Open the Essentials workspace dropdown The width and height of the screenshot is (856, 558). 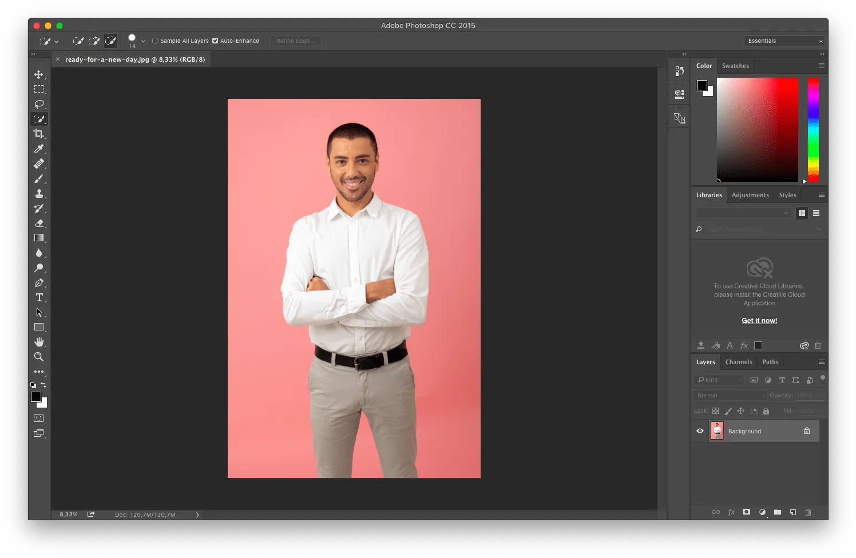[784, 41]
